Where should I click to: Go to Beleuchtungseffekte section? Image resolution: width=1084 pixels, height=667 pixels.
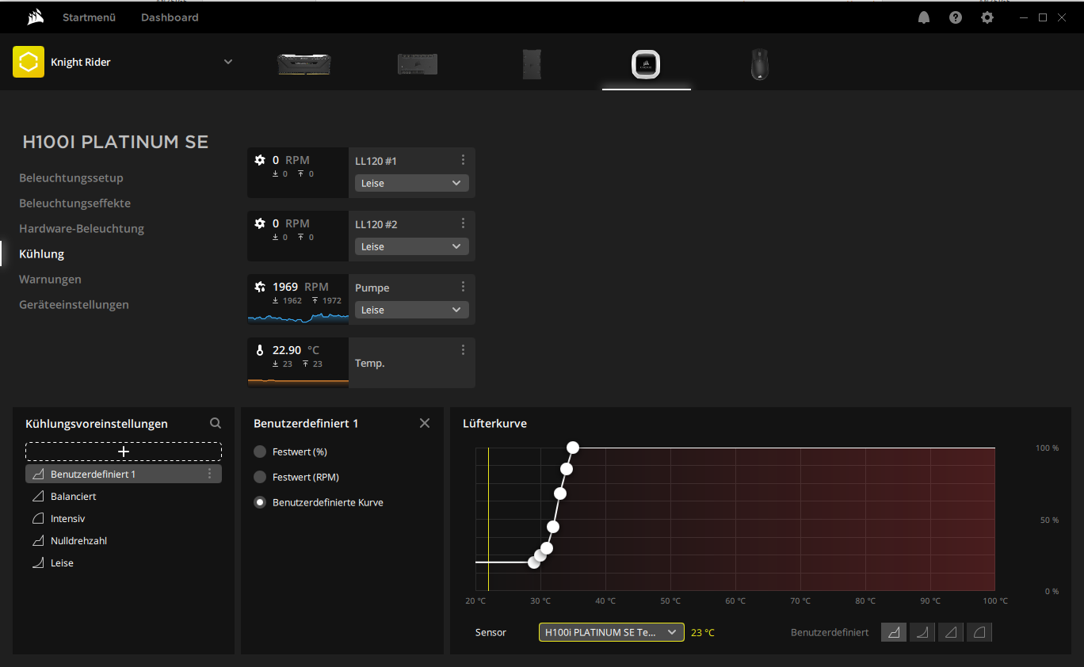pos(75,204)
